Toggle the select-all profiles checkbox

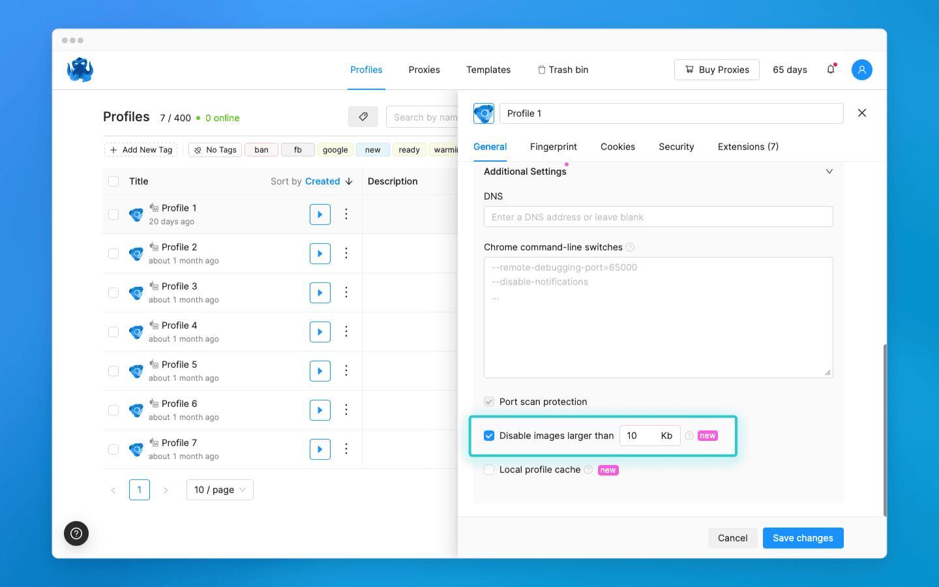point(113,181)
